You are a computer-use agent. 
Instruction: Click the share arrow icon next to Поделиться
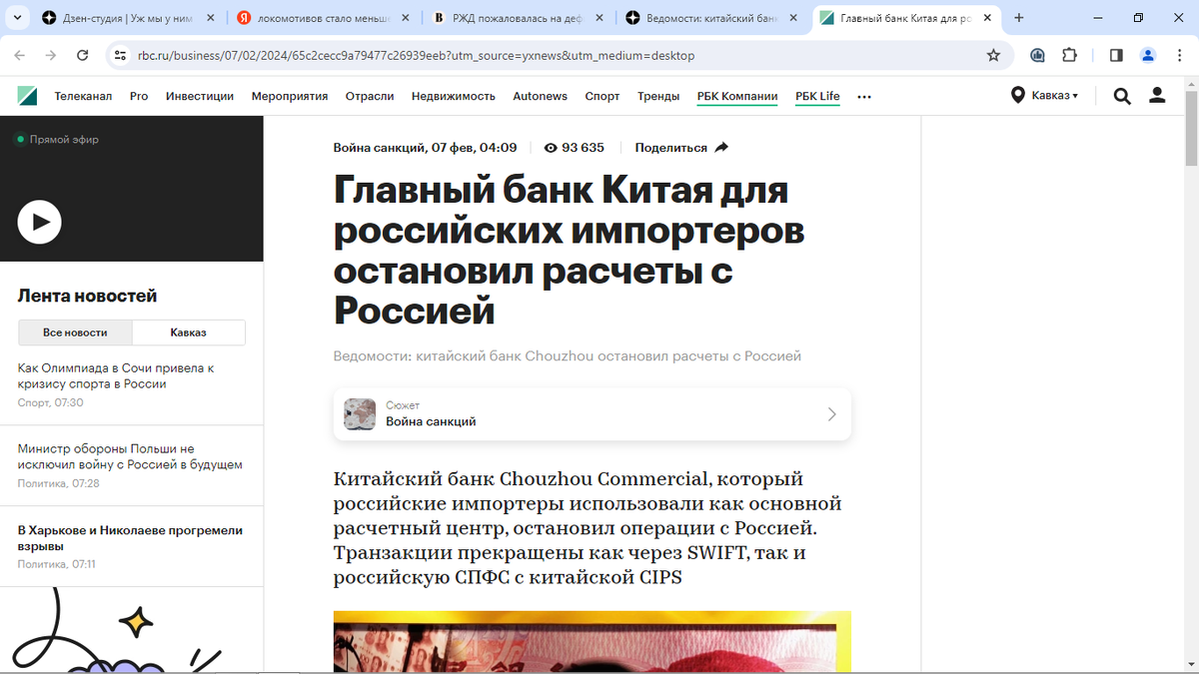(x=722, y=147)
